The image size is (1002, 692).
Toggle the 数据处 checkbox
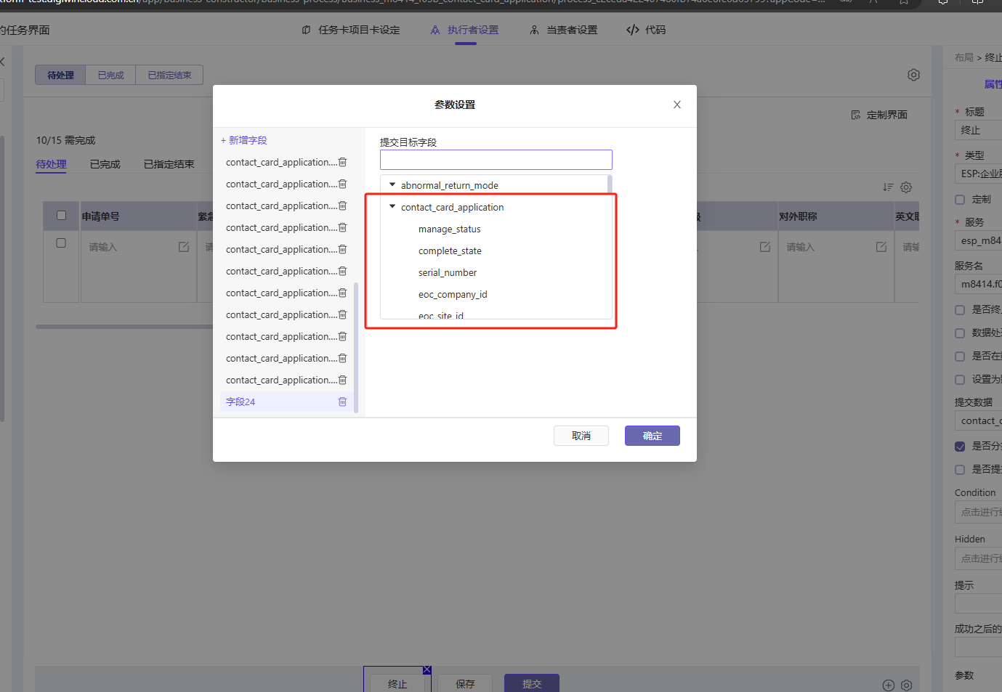point(960,333)
